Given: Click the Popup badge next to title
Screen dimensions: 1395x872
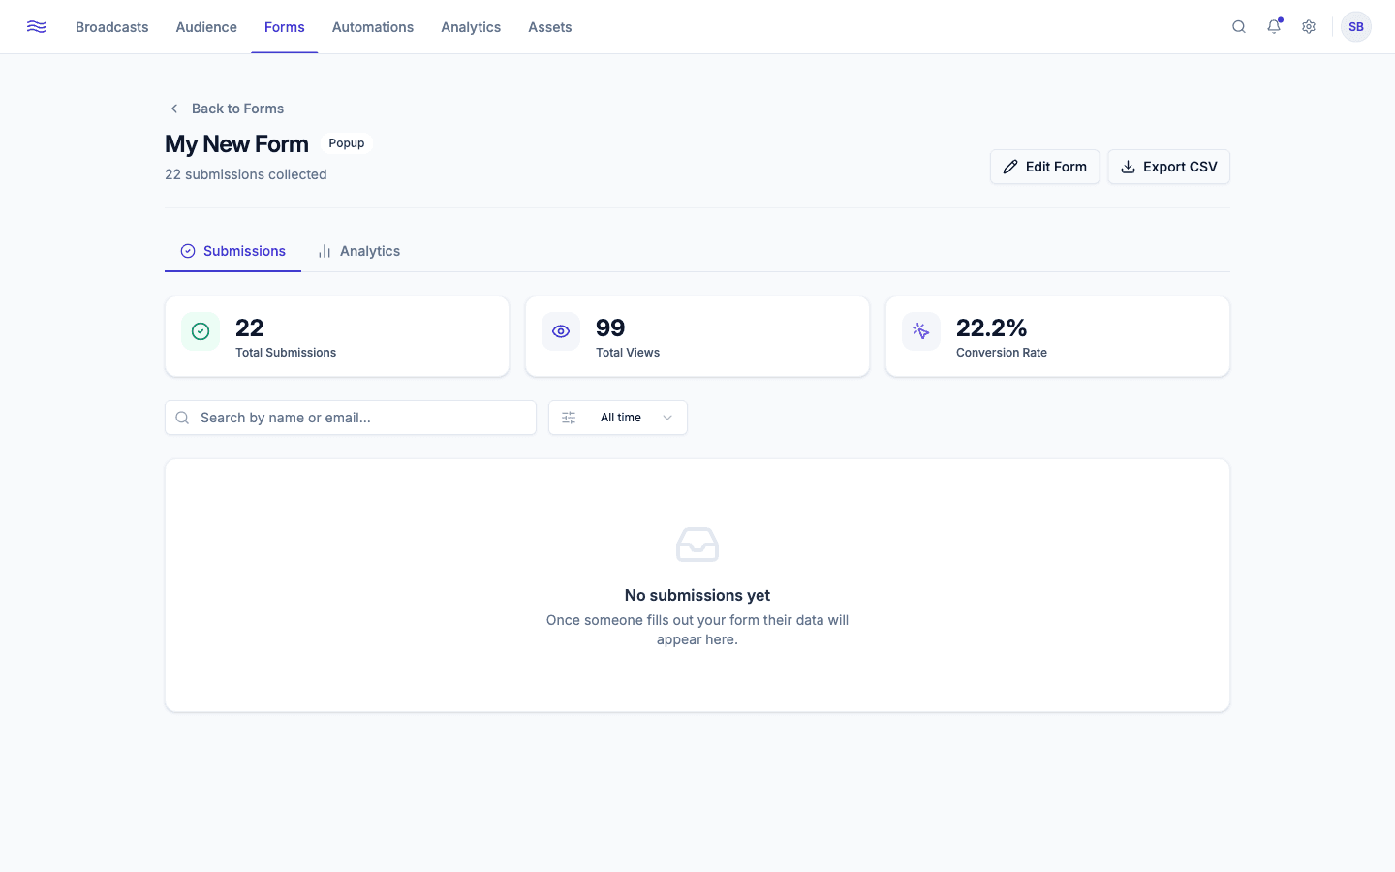Looking at the screenshot, I should point(347,143).
